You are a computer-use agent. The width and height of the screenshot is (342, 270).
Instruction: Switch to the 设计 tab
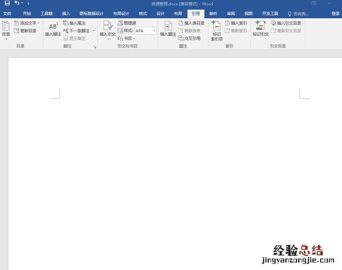160,13
